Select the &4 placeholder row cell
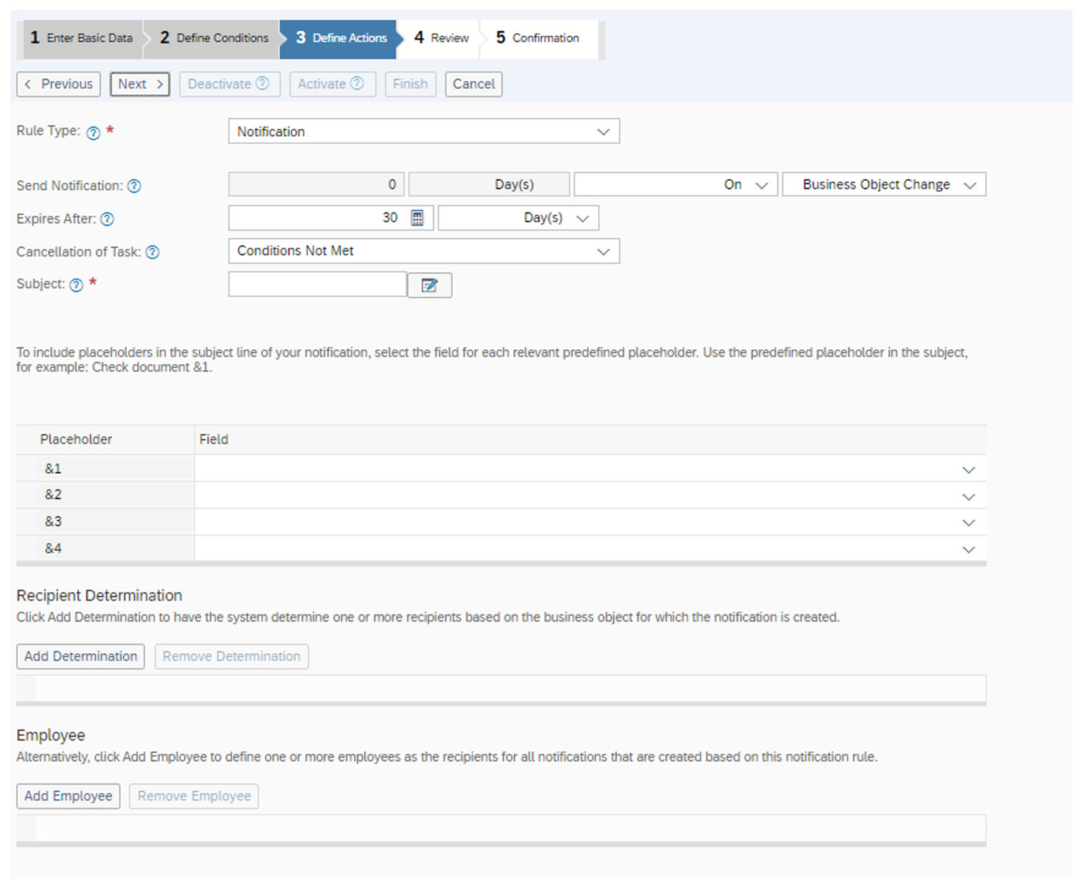Viewport: 1082px width, 888px height. click(106, 549)
